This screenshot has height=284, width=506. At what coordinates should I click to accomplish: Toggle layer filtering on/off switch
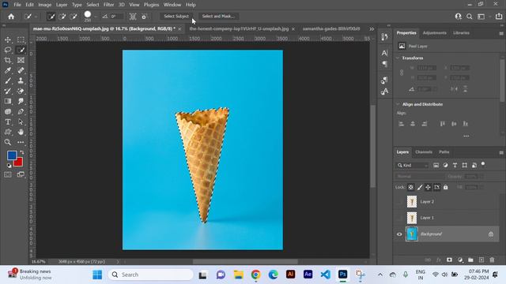pyautogui.click(x=483, y=164)
